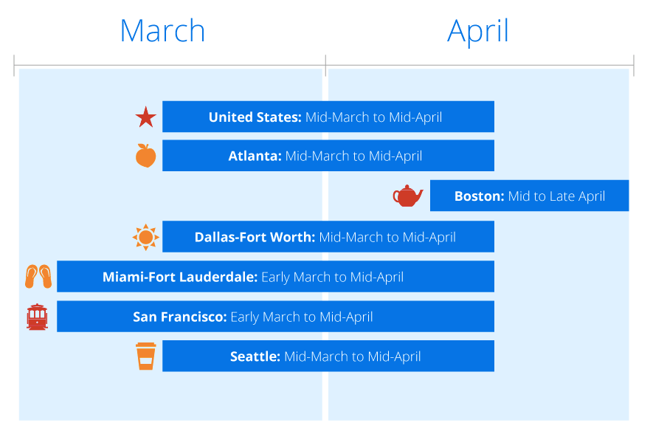Click the April month heading
Screen dimensions: 667x434
tap(477, 32)
